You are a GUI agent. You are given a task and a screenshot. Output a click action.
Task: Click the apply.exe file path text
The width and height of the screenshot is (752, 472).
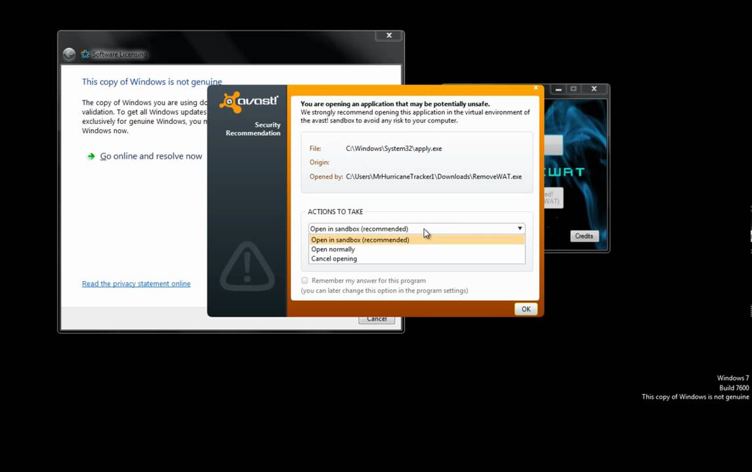(394, 149)
